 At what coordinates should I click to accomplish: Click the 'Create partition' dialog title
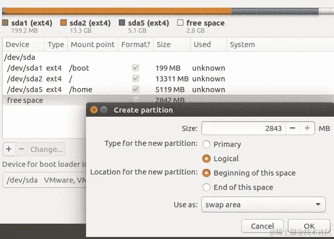143,110
